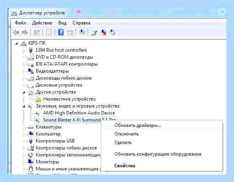234x182 pixels.
Task: Click the 1394 Bus host controllers icon
Action: tap(31, 50)
